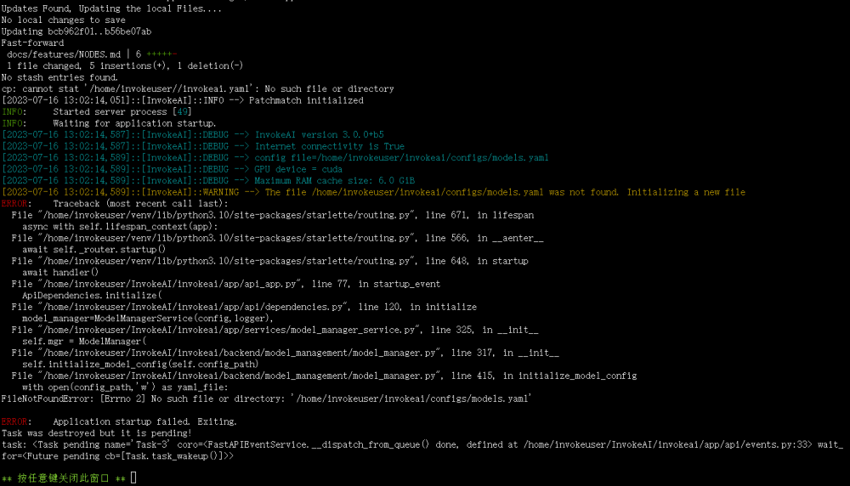Click the api_app.py path in startup_event line
Screen dimensions: 850x486
point(170,284)
